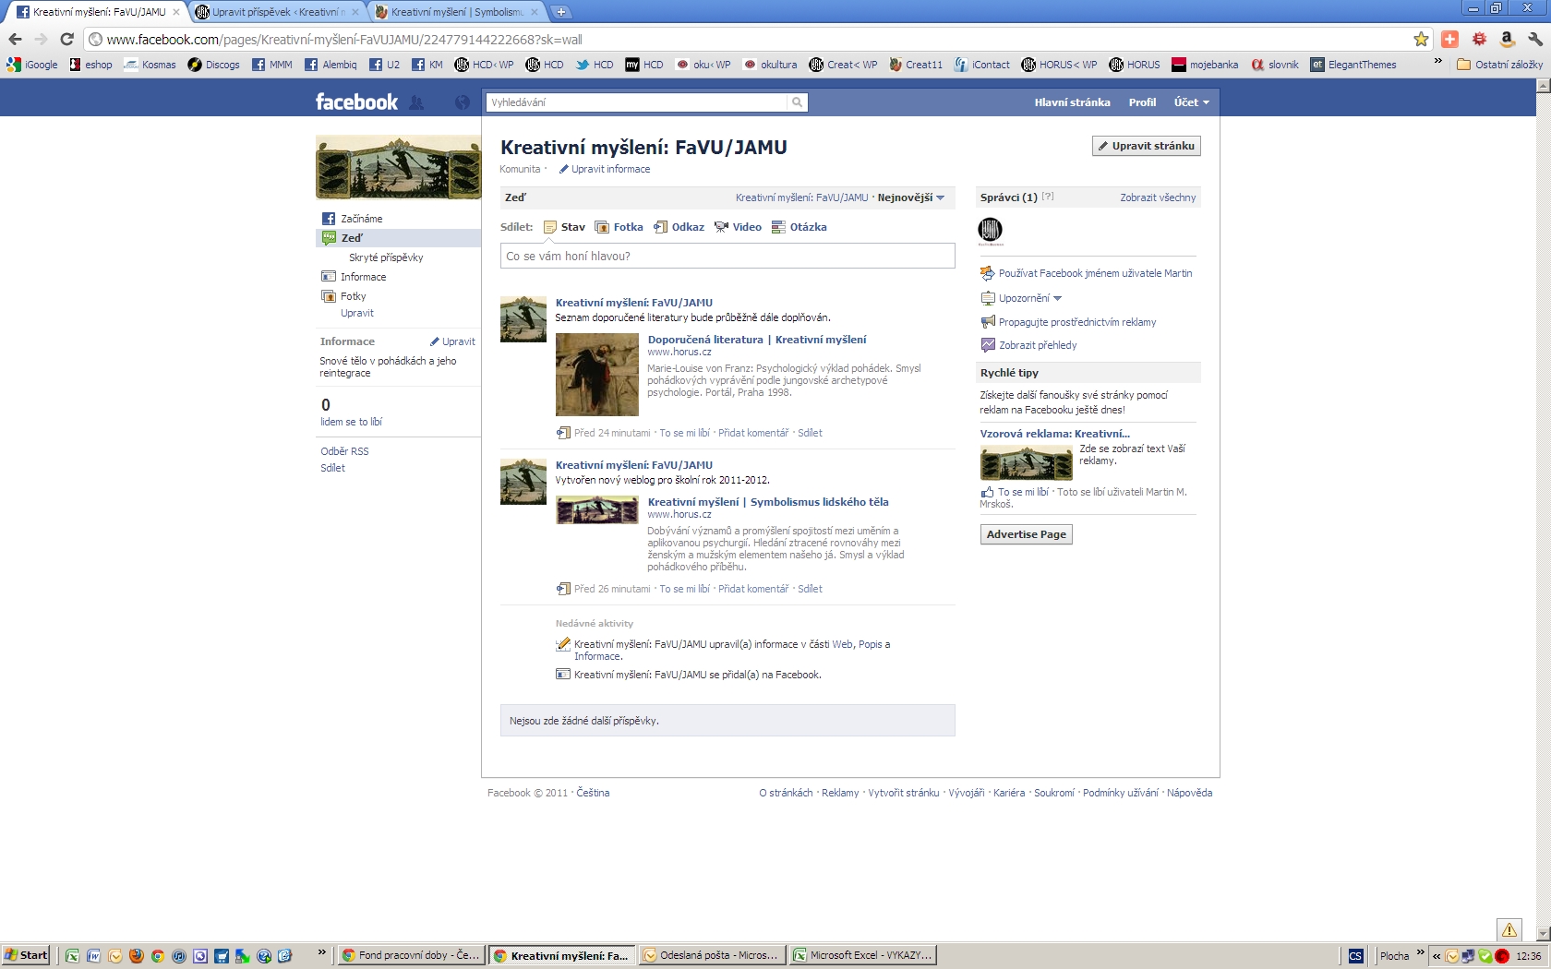Open the ElegantThemes bookmark
Viewport: 1551px width, 969px height.
1353,65
